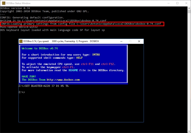The height and width of the screenshot is (133, 191).
Task: Minimize the DOSBox Status Window
Action: [x=169, y=3]
